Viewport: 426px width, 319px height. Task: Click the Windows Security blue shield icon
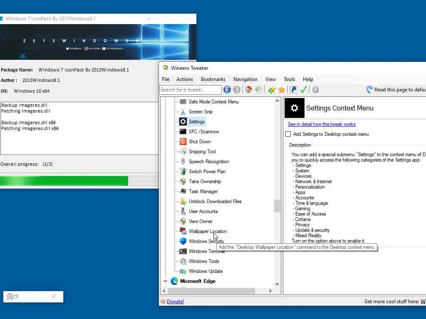click(183, 241)
